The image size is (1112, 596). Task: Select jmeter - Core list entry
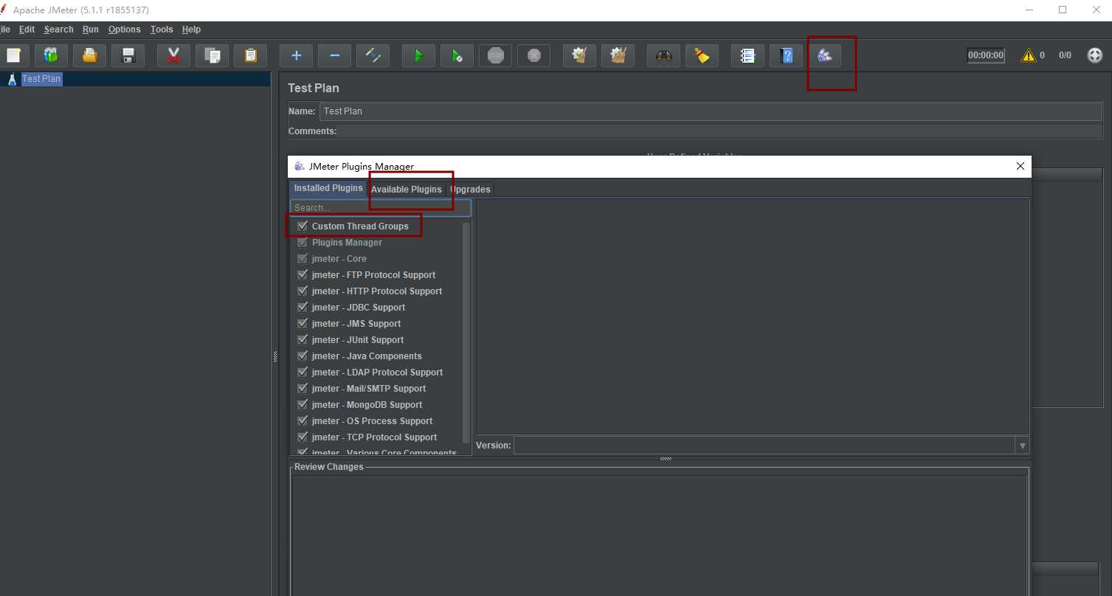[x=339, y=259]
